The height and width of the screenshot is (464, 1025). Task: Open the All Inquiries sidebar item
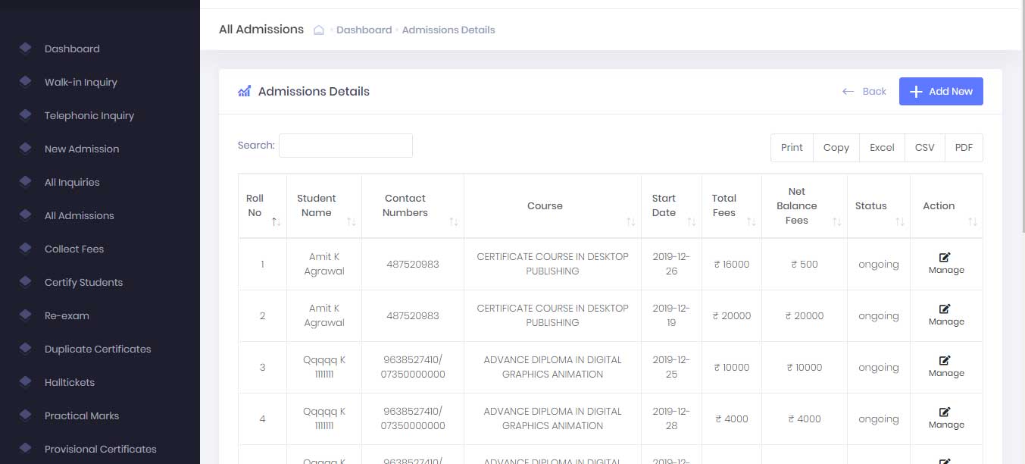pyautogui.click(x=72, y=182)
